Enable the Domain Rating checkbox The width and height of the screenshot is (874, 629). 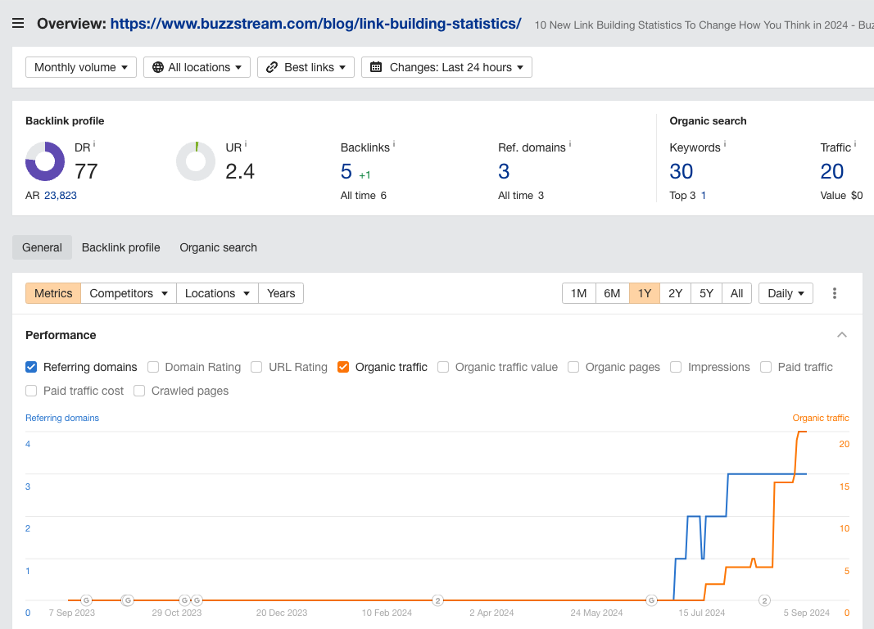[153, 367]
